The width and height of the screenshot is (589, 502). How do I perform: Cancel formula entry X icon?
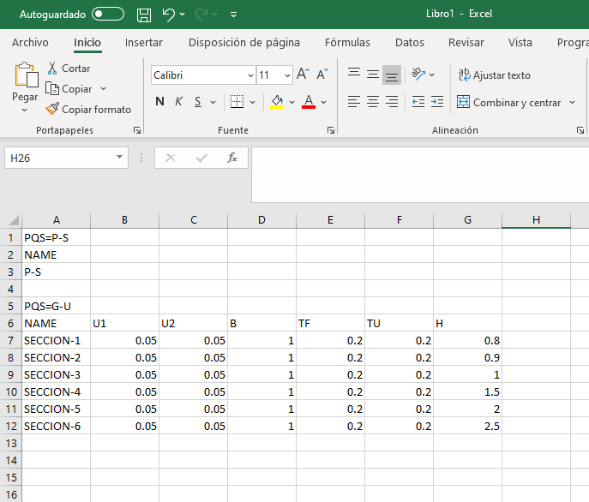pos(171,158)
